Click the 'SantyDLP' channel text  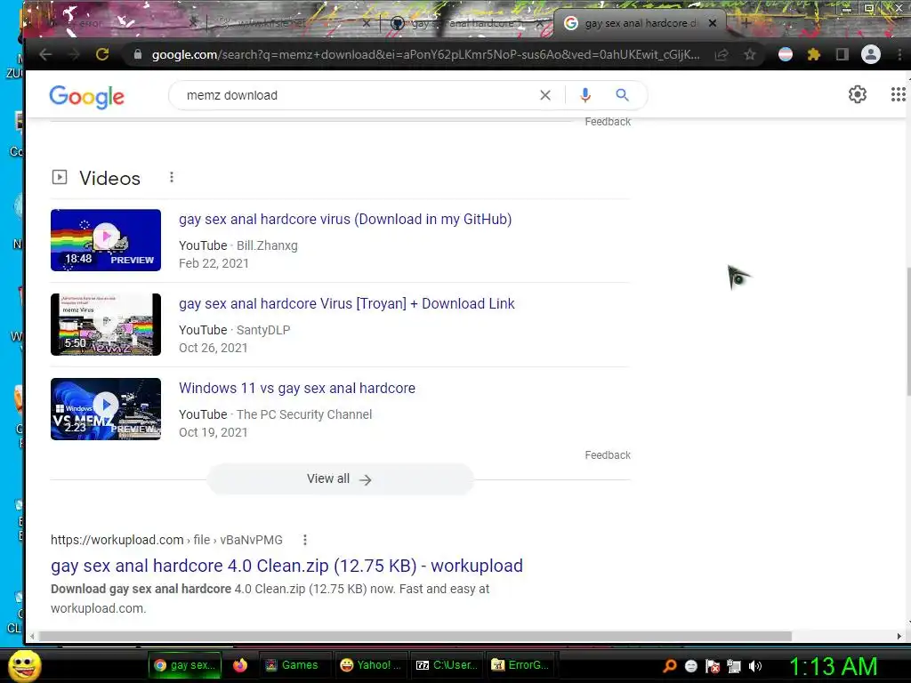(263, 330)
